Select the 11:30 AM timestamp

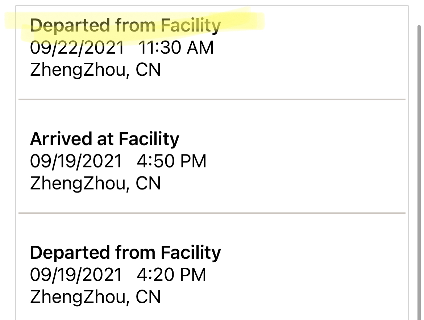(176, 48)
